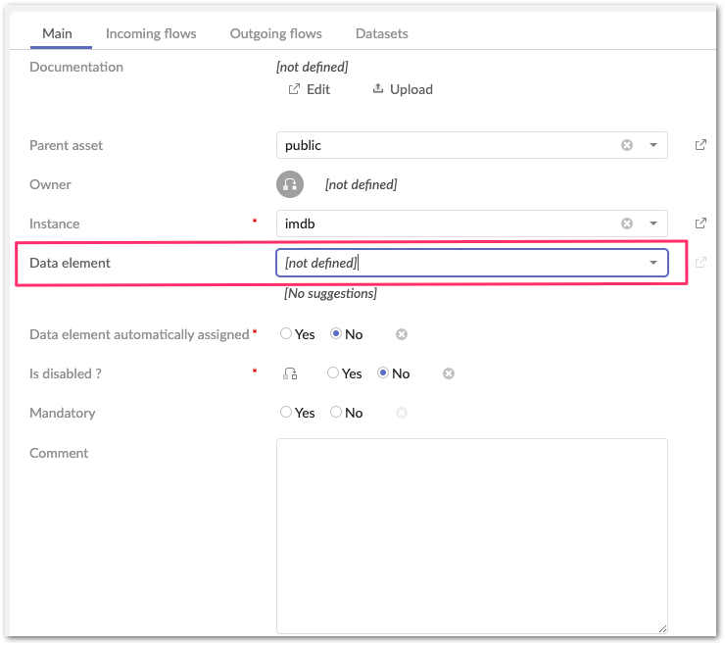The height and width of the screenshot is (645, 725).
Task: Click inside the Comment text area
Action: [x=471, y=534]
